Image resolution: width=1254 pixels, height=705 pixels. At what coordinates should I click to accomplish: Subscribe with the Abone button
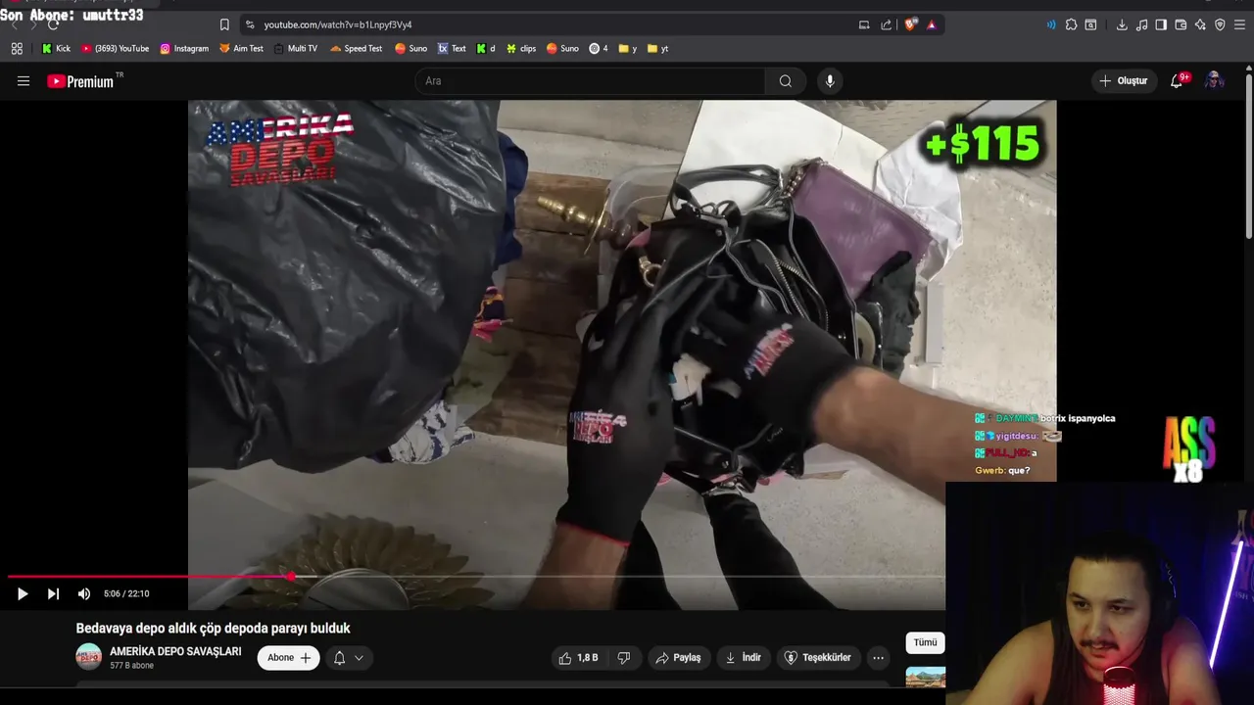pos(288,658)
